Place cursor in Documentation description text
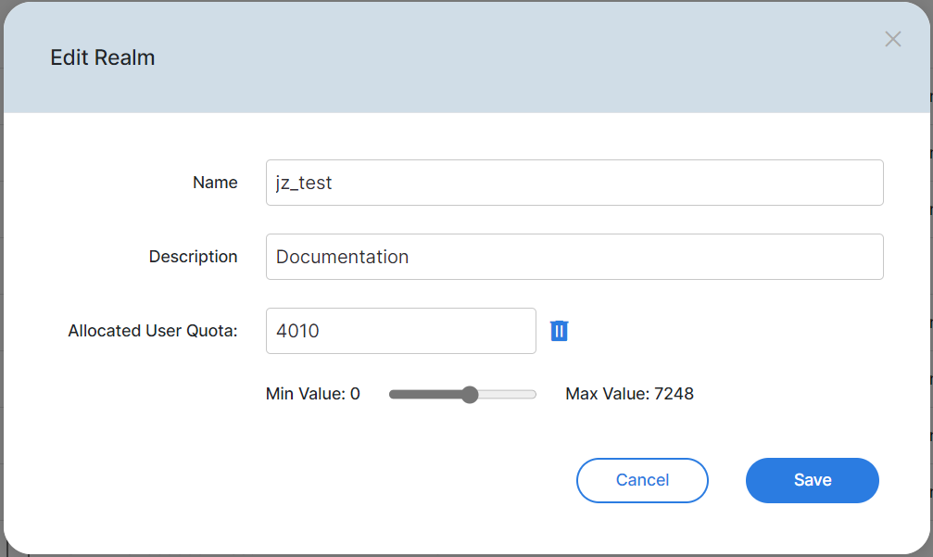933x557 pixels. (x=342, y=257)
